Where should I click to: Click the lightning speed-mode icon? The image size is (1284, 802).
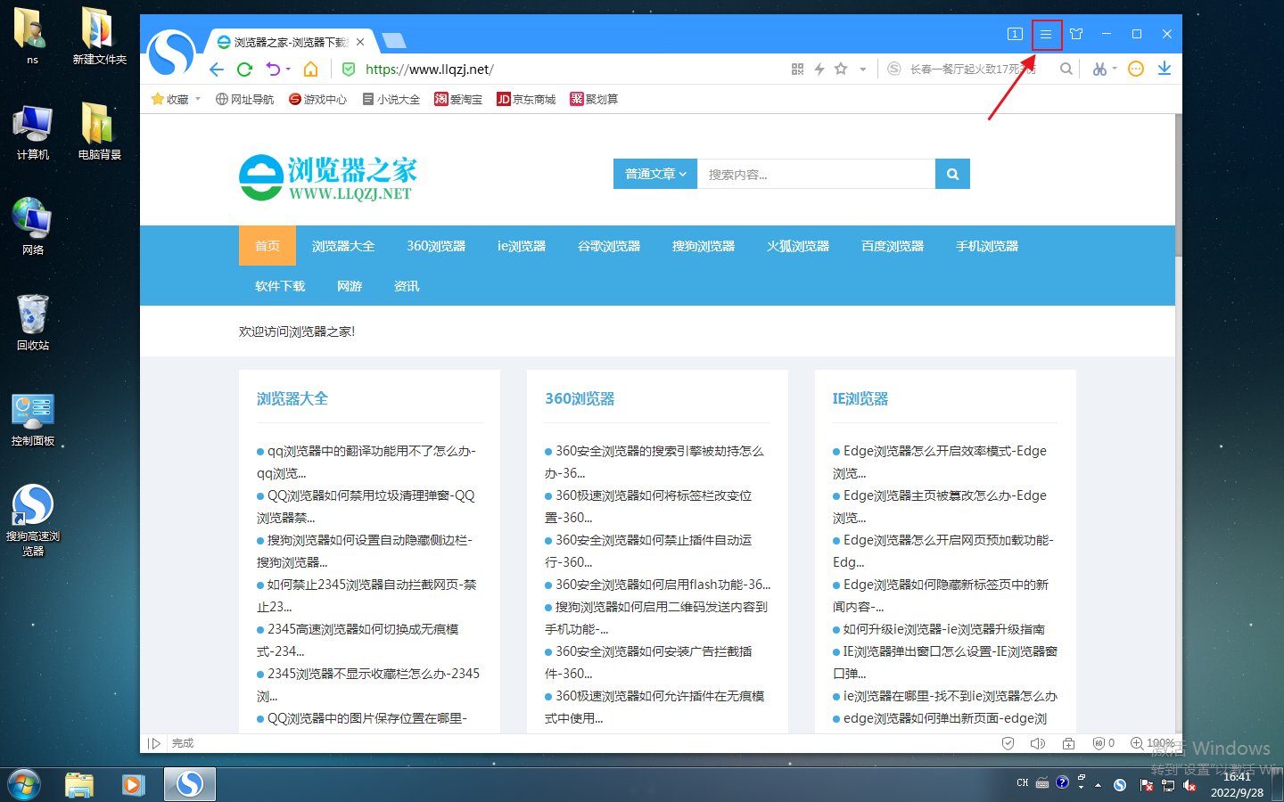click(x=819, y=69)
